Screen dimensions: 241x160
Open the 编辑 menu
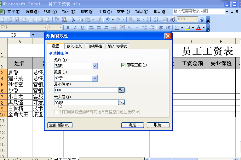click(32, 12)
